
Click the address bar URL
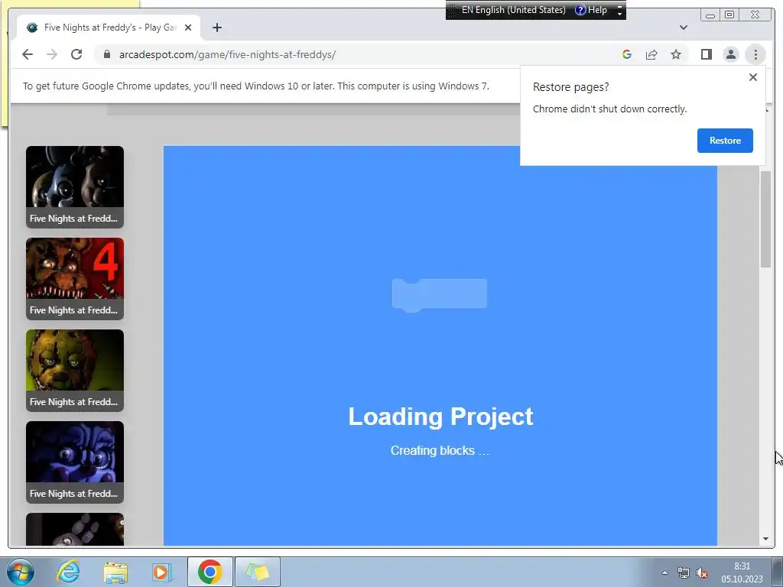(227, 54)
